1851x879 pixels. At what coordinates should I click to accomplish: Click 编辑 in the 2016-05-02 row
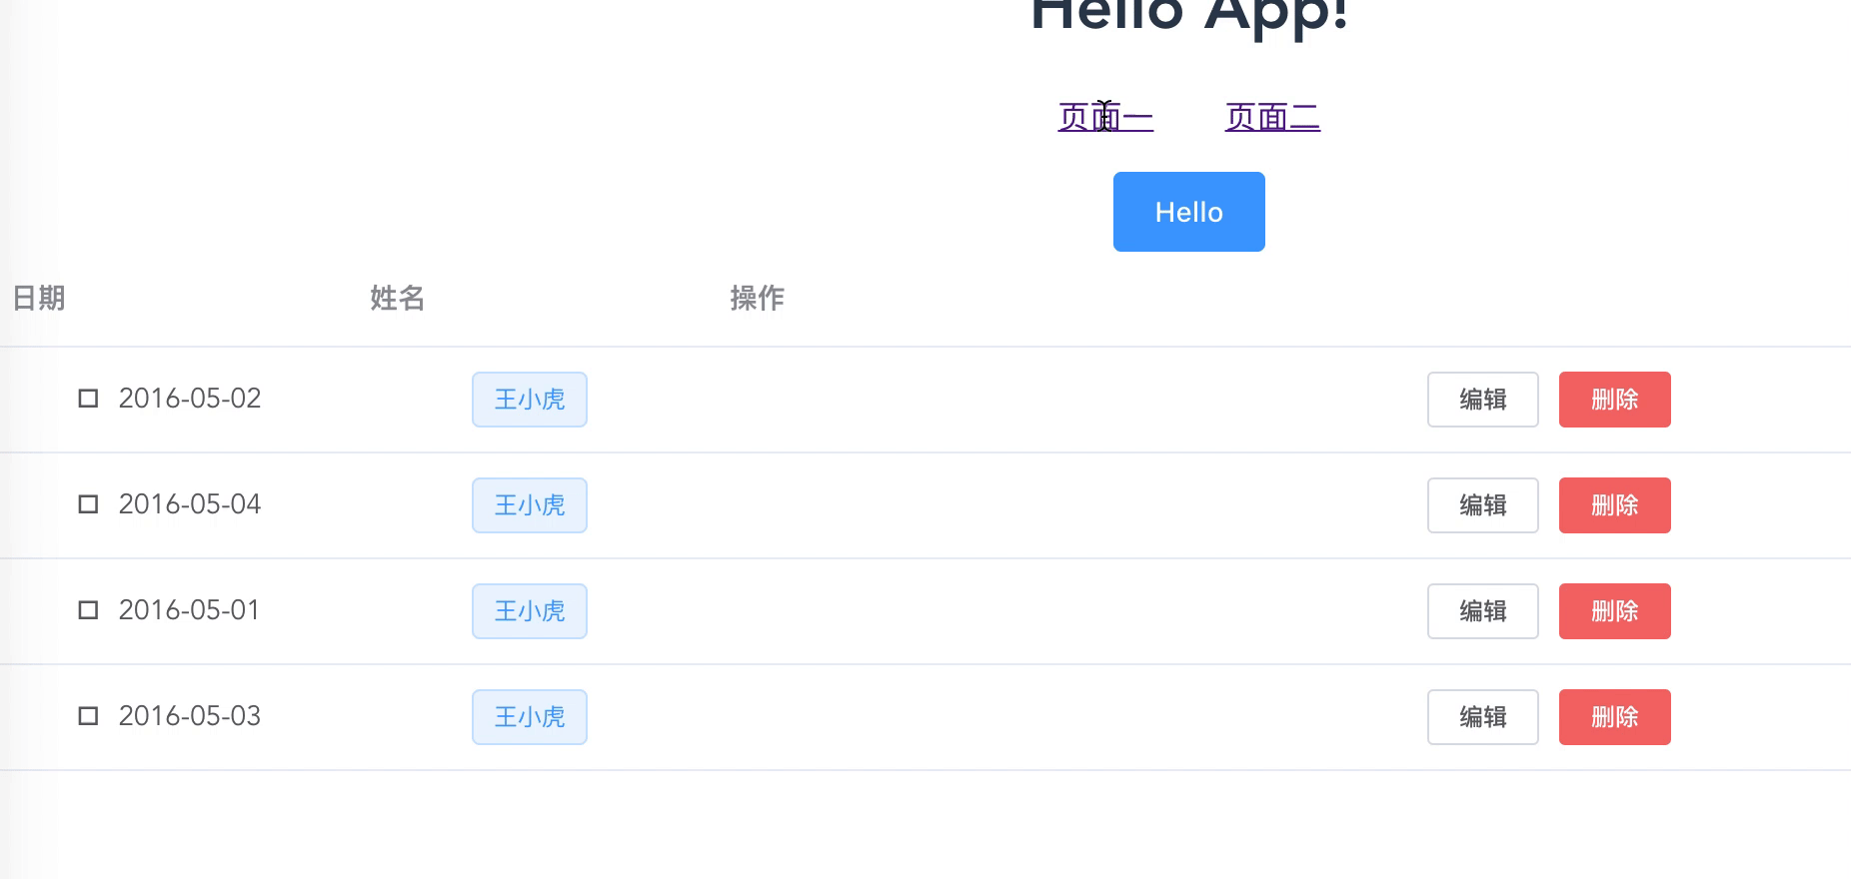(x=1483, y=400)
